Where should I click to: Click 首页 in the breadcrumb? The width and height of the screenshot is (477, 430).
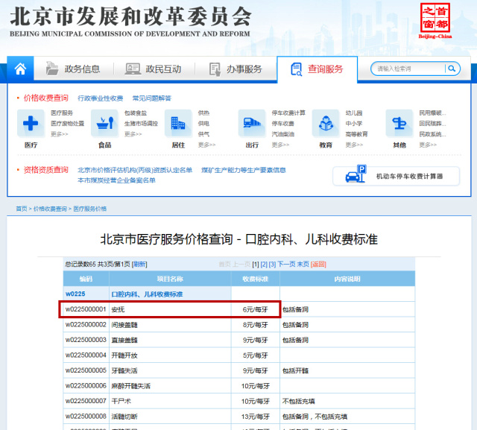point(22,209)
